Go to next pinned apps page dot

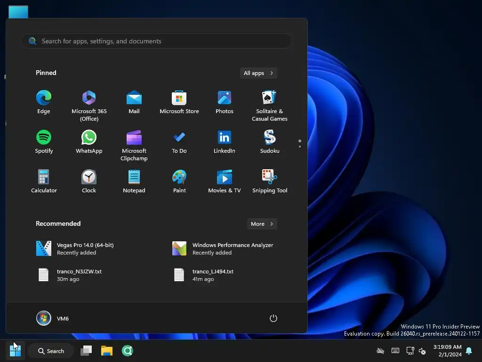tap(300, 147)
